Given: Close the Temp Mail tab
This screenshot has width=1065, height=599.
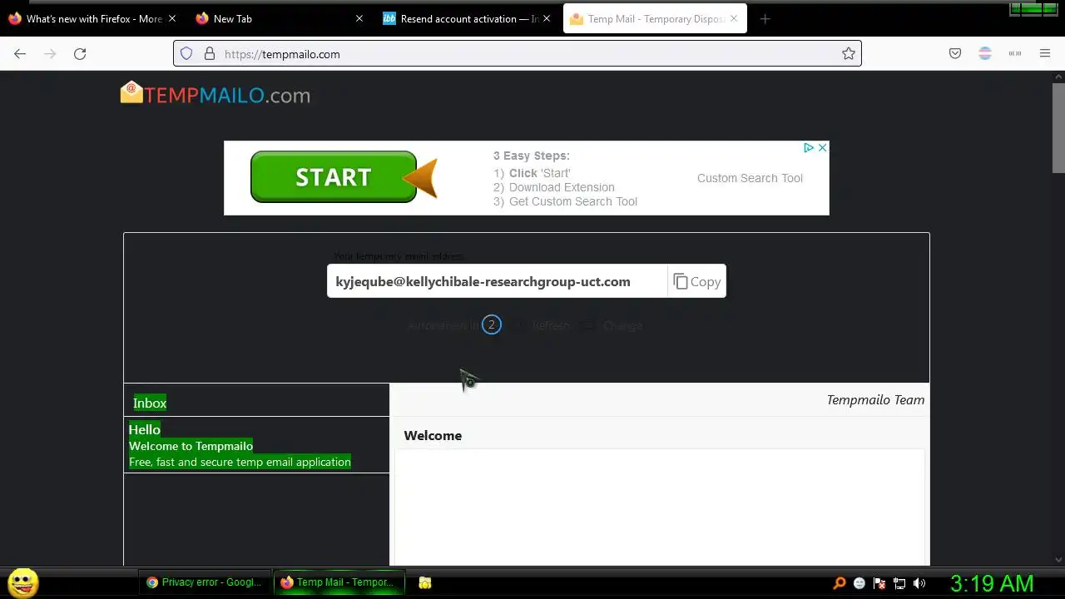Looking at the screenshot, I should point(734,19).
